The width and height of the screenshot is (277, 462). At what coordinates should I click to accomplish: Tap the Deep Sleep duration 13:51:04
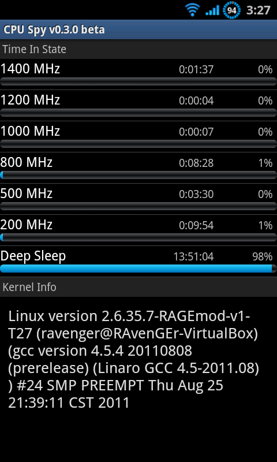point(193,256)
